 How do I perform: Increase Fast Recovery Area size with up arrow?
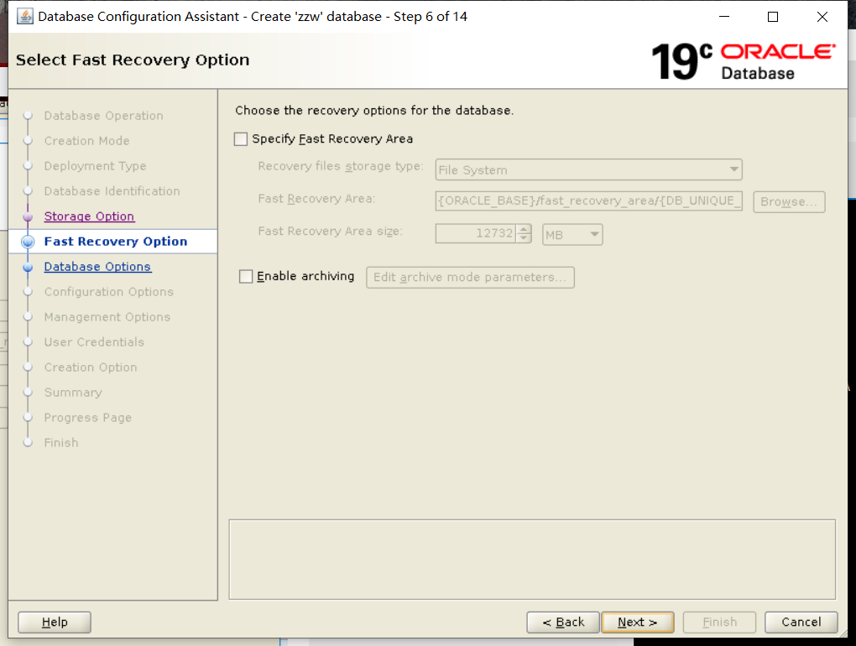(x=524, y=229)
